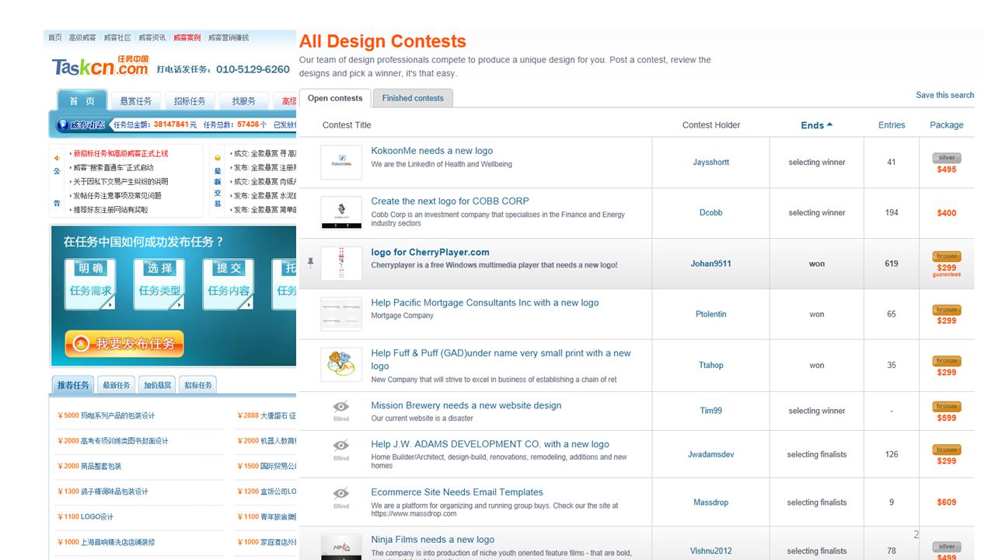Image resolution: width=995 pixels, height=560 pixels.
Task: Open the ¥5000 玛咖系列产品的包装设计 task
Action: click(106, 415)
